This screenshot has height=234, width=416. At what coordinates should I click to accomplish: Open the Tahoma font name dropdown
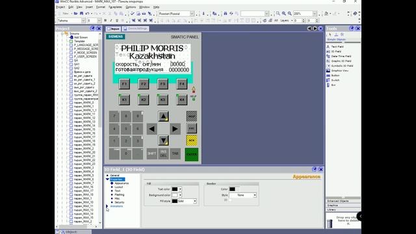pyautogui.click(x=83, y=20)
